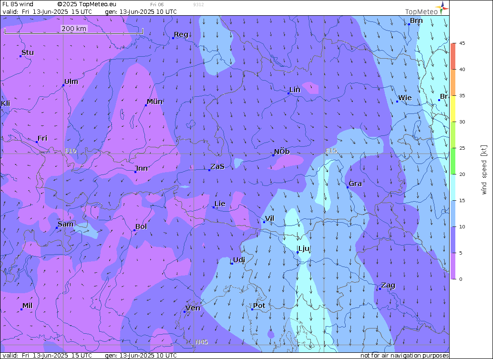
Task: Click the "Pot" city label
Action: coord(259,306)
